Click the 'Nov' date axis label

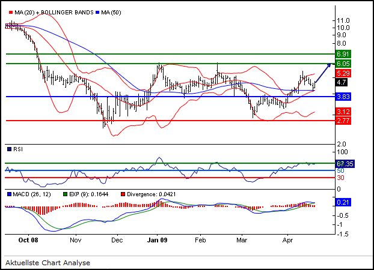tap(76, 240)
